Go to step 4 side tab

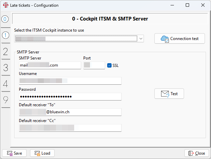coord(5,84)
